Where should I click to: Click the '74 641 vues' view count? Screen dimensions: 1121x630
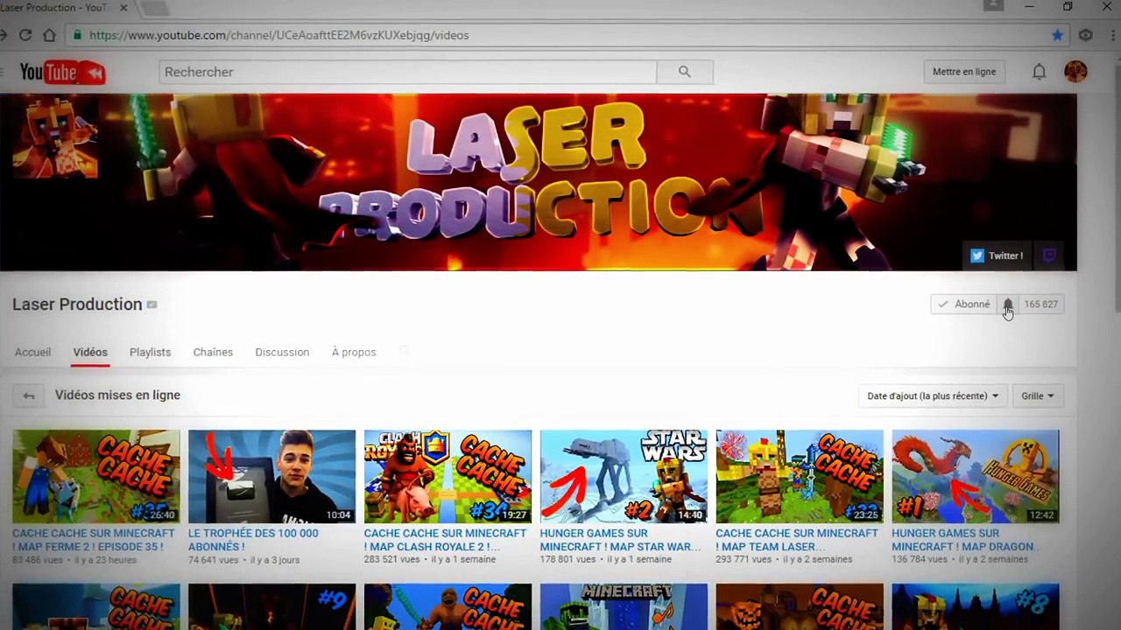[x=215, y=560]
